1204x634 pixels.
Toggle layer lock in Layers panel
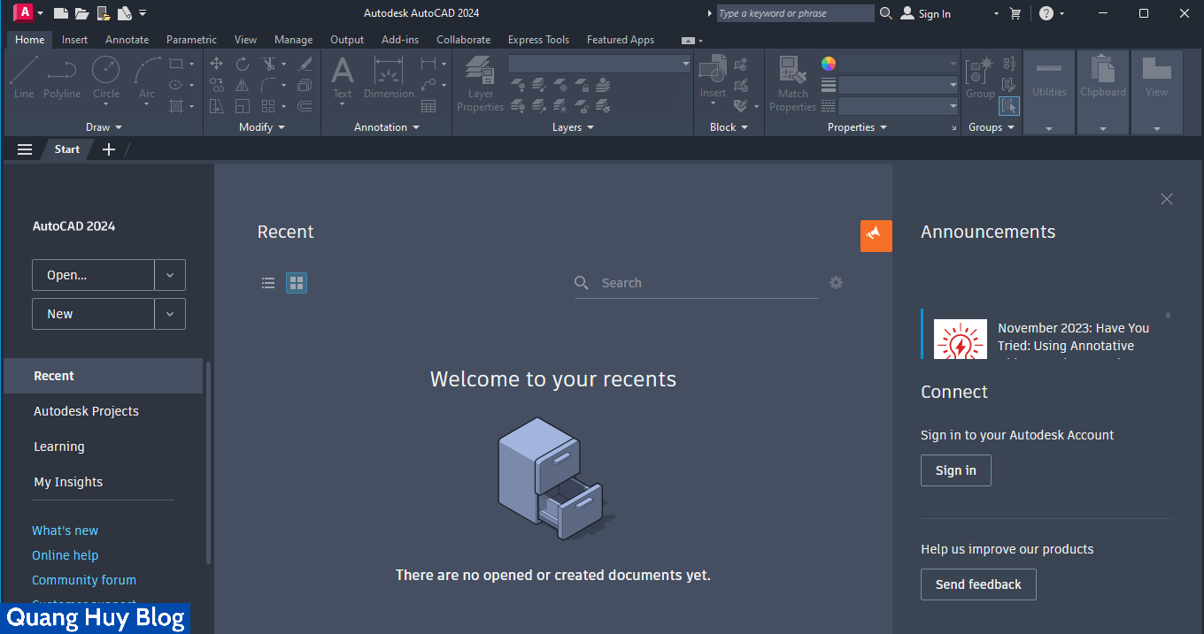coord(583,86)
